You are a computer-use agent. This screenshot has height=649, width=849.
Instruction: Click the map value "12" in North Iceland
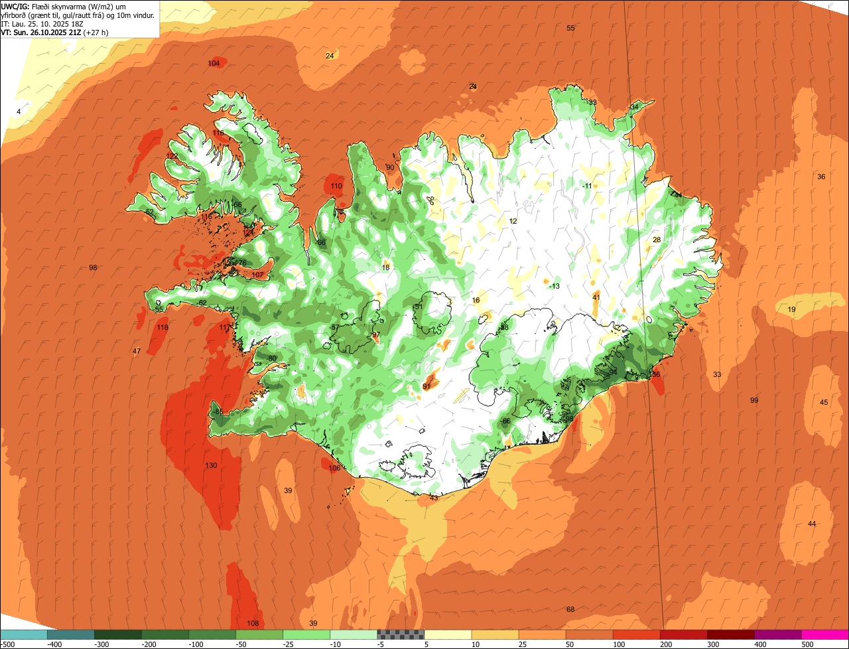point(513,221)
